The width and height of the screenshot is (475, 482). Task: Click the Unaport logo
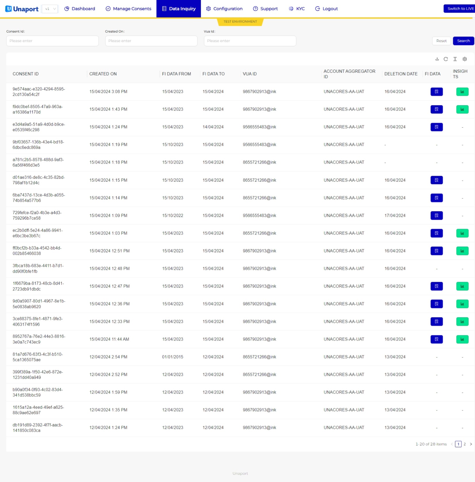click(x=22, y=9)
